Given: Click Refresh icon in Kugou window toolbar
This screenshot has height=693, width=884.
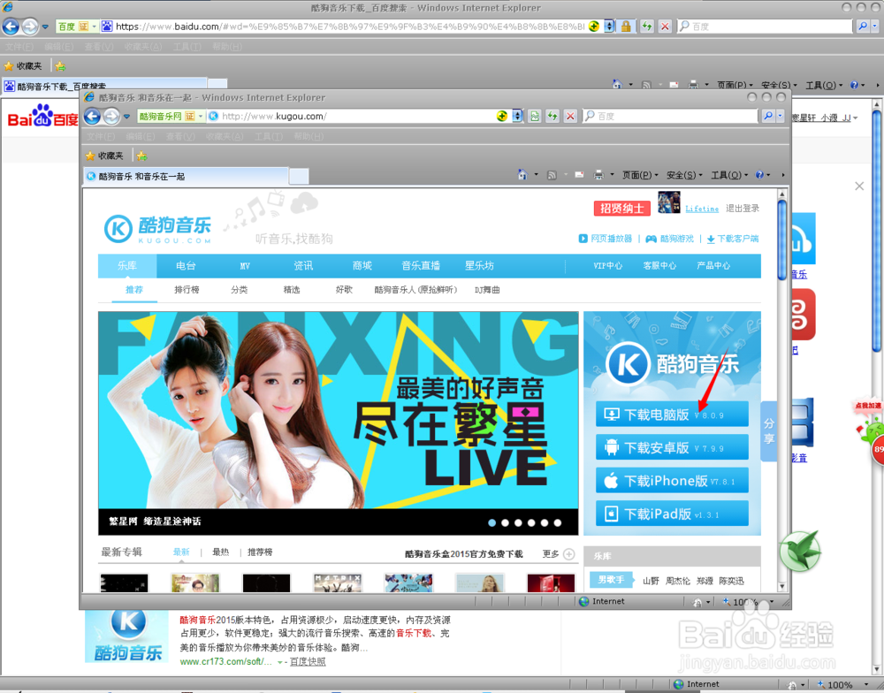Looking at the screenshot, I should [x=552, y=116].
